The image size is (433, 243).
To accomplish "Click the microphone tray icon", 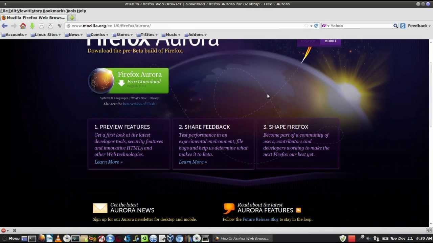I will click(362, 238).
